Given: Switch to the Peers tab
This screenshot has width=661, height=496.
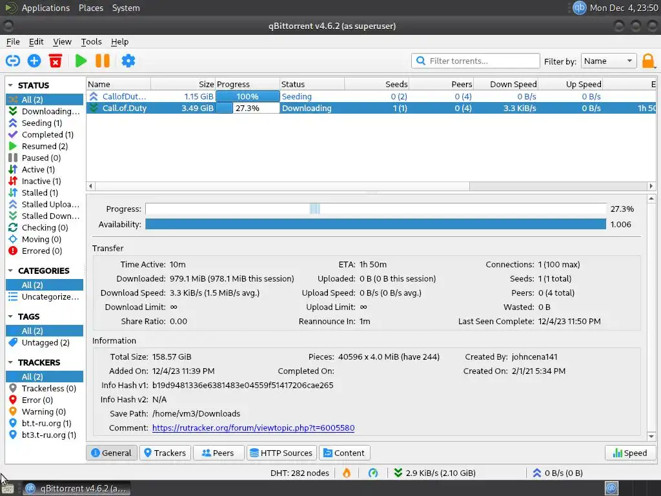Looking at the screenshot, I should coord(218,453).
